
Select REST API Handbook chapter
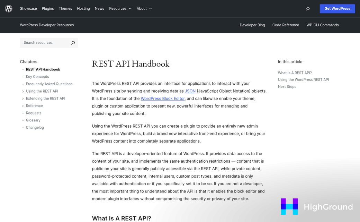tap(43, 69)
